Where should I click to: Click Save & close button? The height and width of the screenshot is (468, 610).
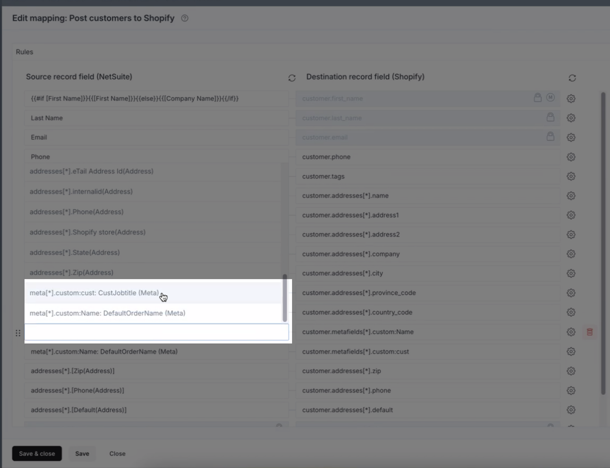coord(37,454)
